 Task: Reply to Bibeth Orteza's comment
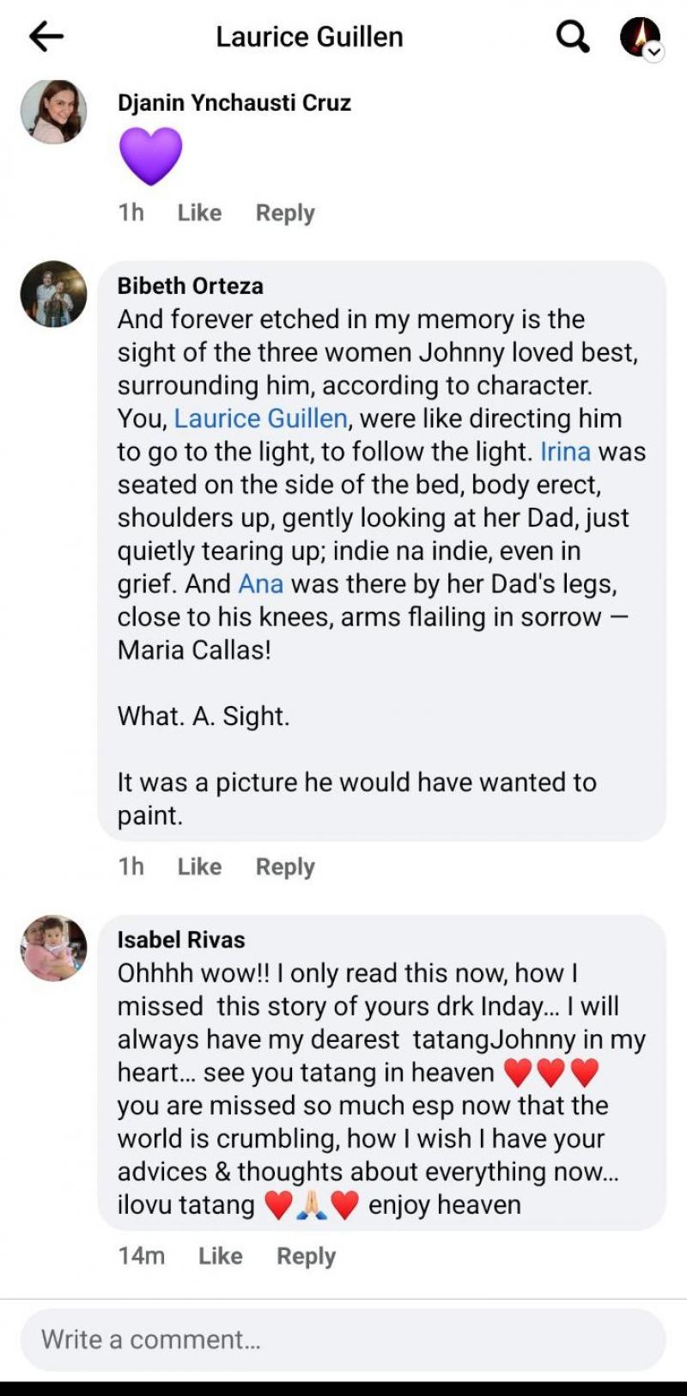[x=285, y=866]
